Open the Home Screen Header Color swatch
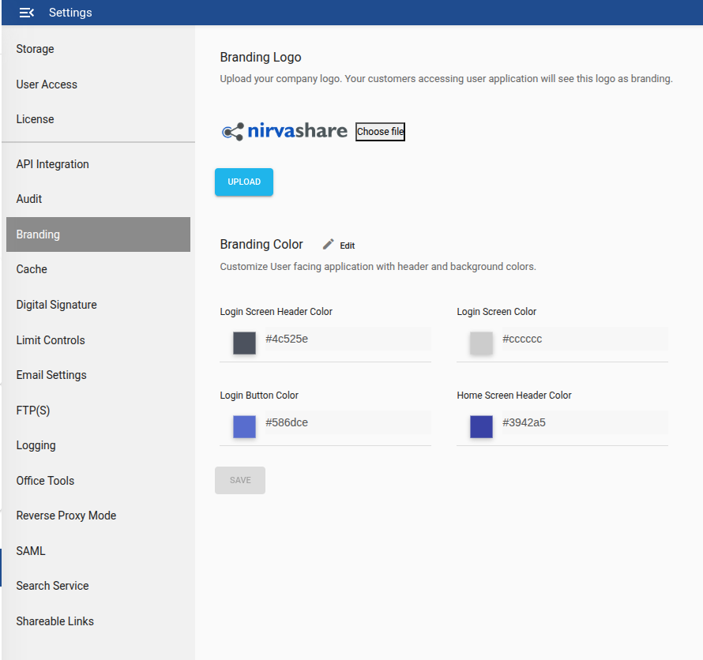The width and height of the screenshot is (703, 660). pos(481,426)
